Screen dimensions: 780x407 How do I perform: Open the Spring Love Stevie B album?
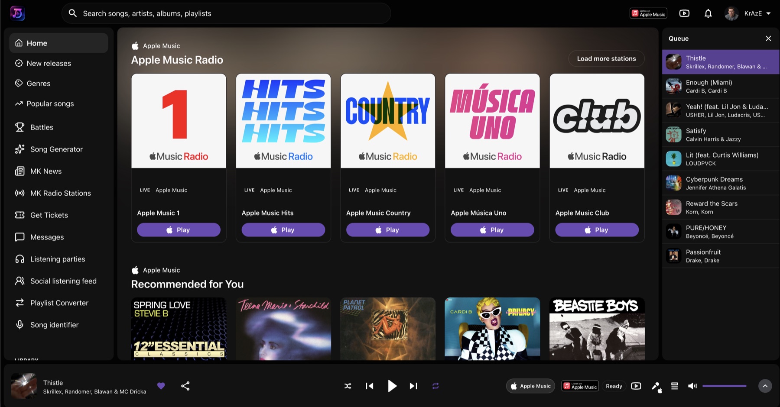pos(179,329)
